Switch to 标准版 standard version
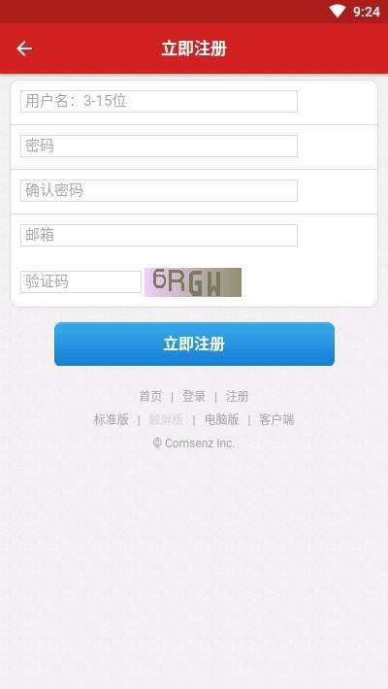This screenshot has width=388, height=689. point(112,419)
